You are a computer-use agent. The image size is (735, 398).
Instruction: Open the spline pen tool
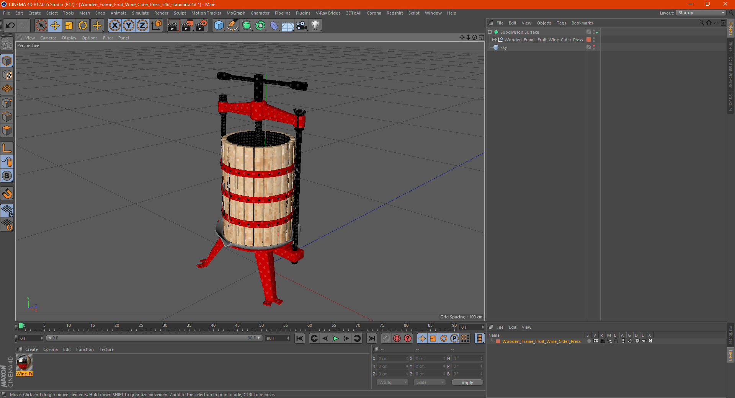[232, 26]
